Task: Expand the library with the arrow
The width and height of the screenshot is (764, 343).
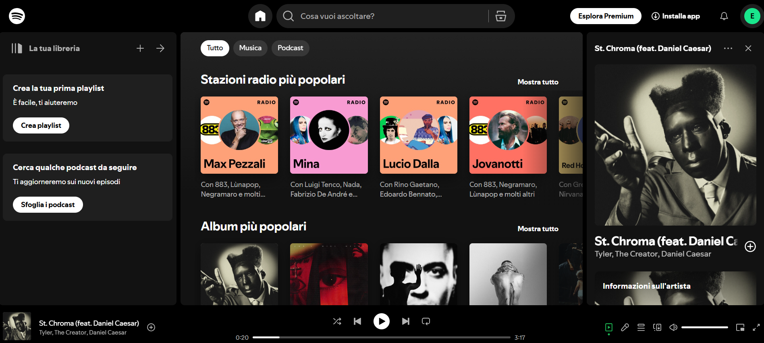Action: [x=160, y=48]
